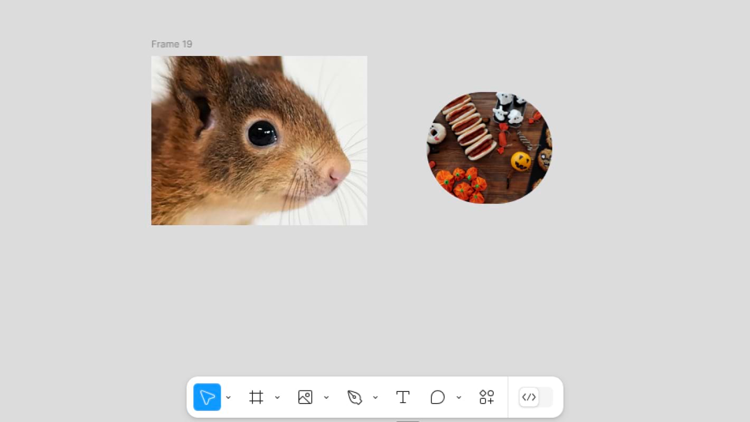Open the image and shape tools dropdown
Screen dimensions: 750x422
coord(326,398)
